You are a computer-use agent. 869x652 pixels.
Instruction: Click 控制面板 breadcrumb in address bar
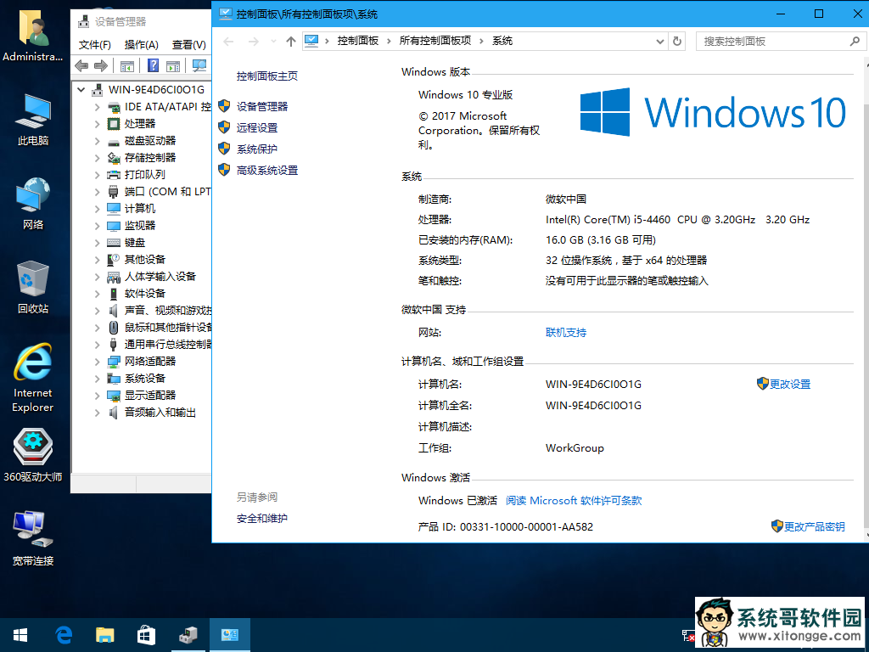point(358,41)
